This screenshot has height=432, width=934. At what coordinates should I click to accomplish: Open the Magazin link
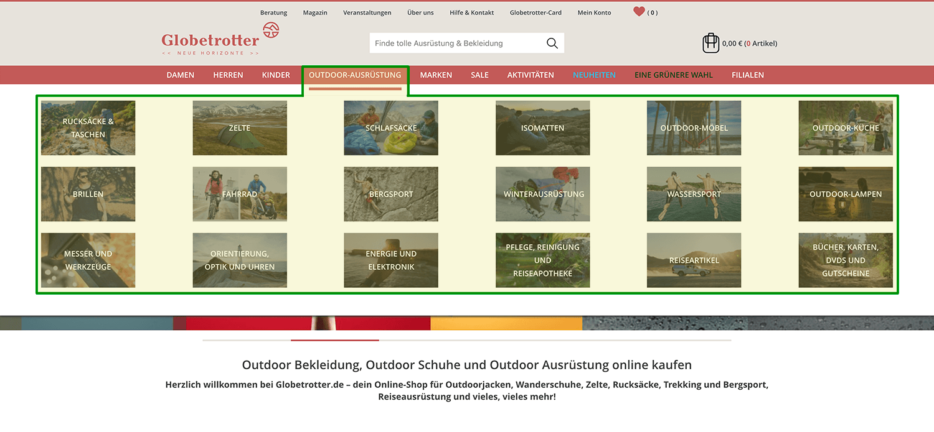click(315, 12)
